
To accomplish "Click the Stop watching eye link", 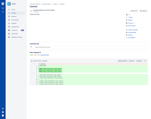I will point(132,33).
